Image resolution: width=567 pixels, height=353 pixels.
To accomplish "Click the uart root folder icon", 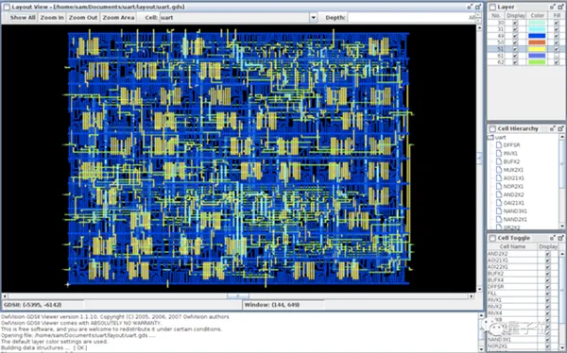I will (x=490, y=137).
